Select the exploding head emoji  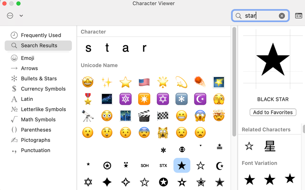coord(219,116)
